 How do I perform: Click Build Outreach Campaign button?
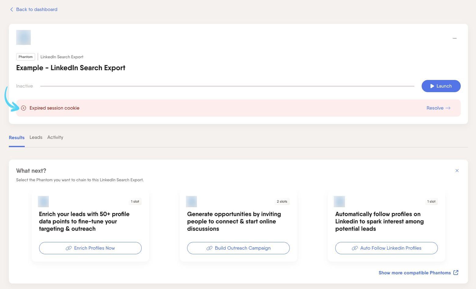point(238,248)
